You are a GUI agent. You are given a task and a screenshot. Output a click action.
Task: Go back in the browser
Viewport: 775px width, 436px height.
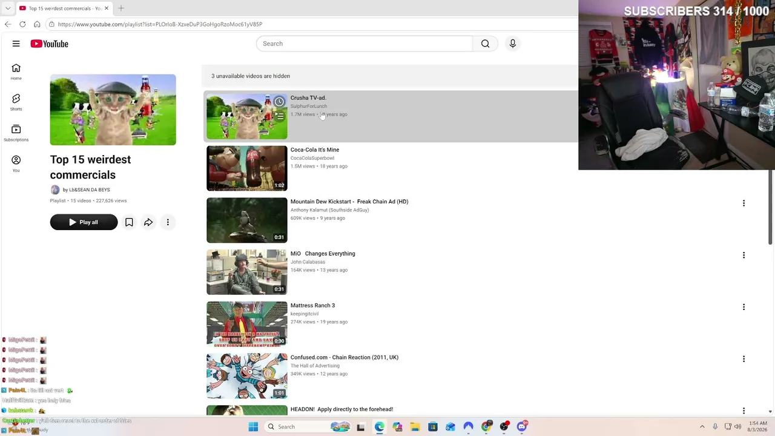tap(8, 24)
